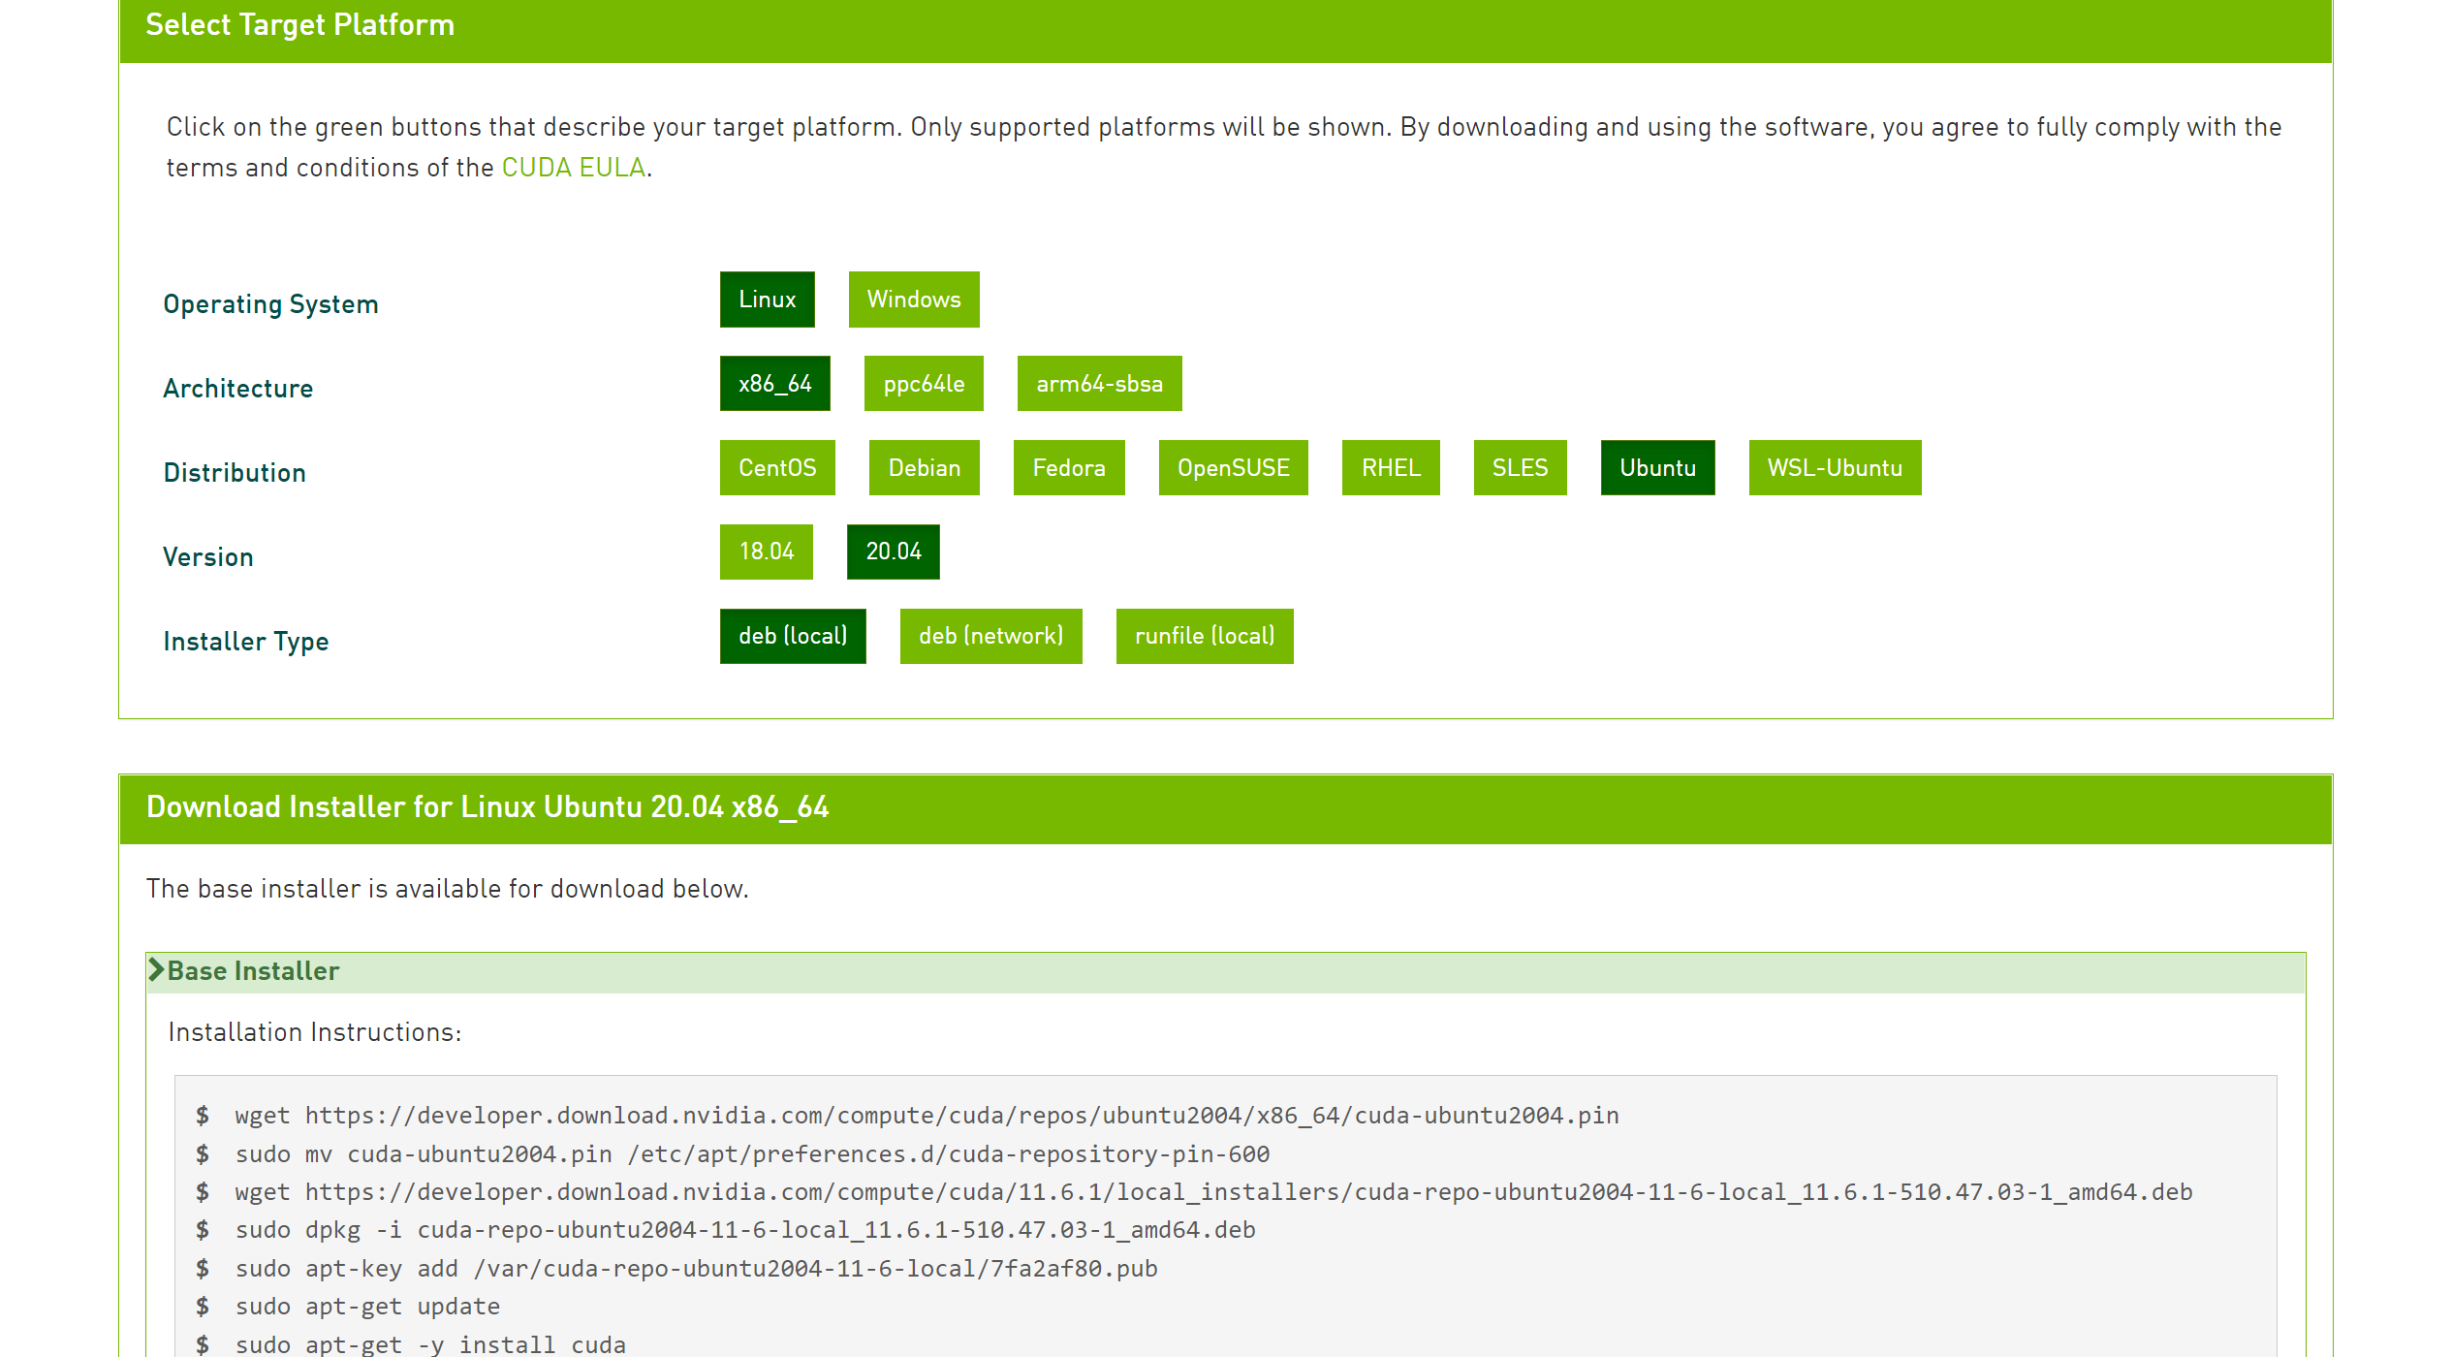The image size is (2451, 1357).
Task: Select Windows operating system button
Action: (914, 300)
